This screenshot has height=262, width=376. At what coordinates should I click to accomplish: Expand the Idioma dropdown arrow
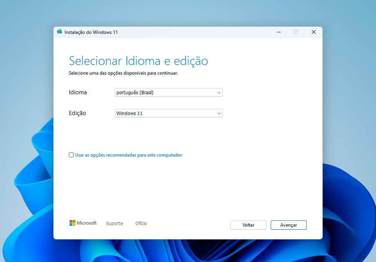[x=219, y=93]
